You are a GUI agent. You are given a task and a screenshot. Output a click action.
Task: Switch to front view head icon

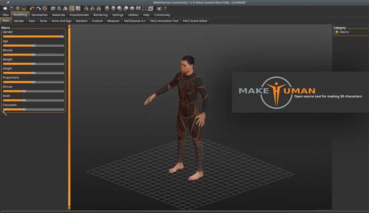point(107,8)
